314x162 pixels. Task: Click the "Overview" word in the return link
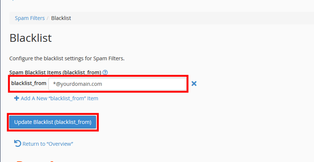click(x=60, y=144)
